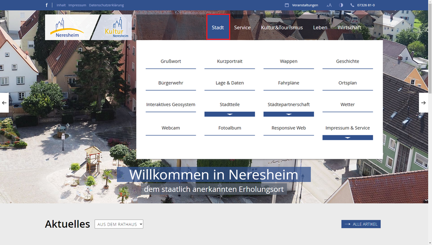Open the Service menu
Image resolution: width=432 pixels, height=245 pixels.
(x=242, y=28)
